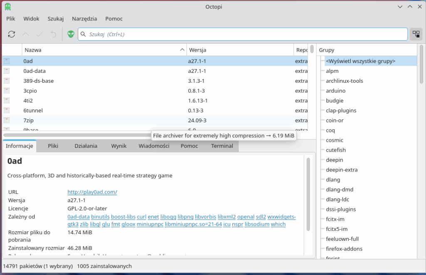Open the Pomoc menu in menu bar

114,19
